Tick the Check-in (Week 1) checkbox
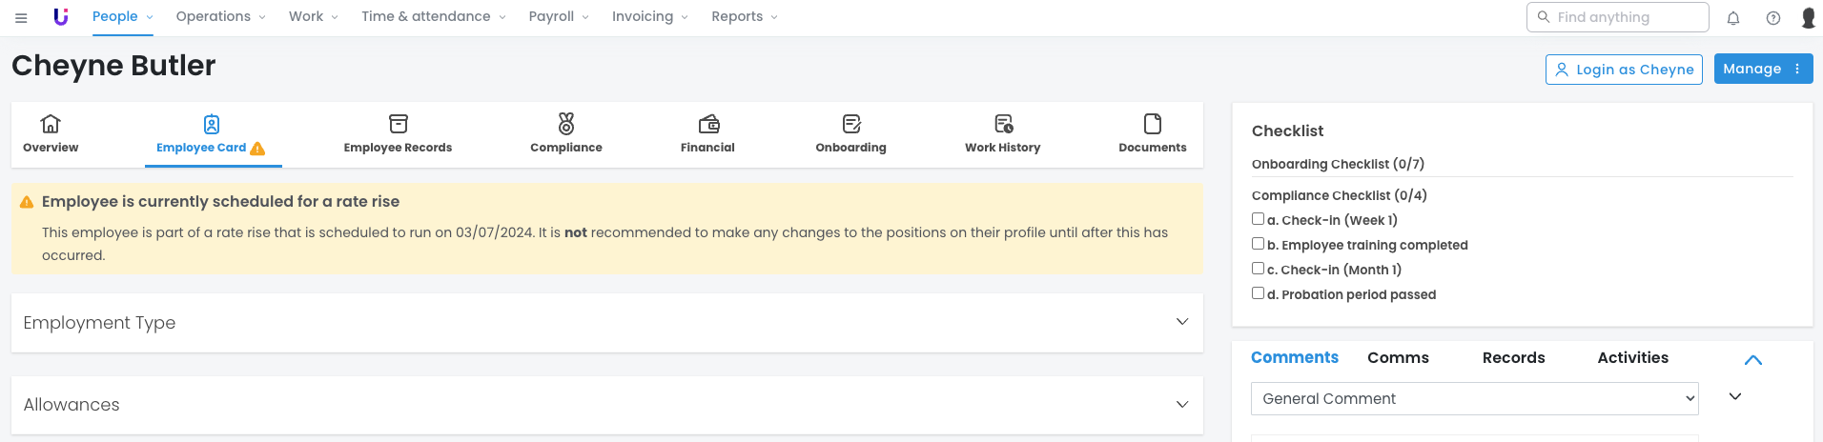 [1258, 219]
